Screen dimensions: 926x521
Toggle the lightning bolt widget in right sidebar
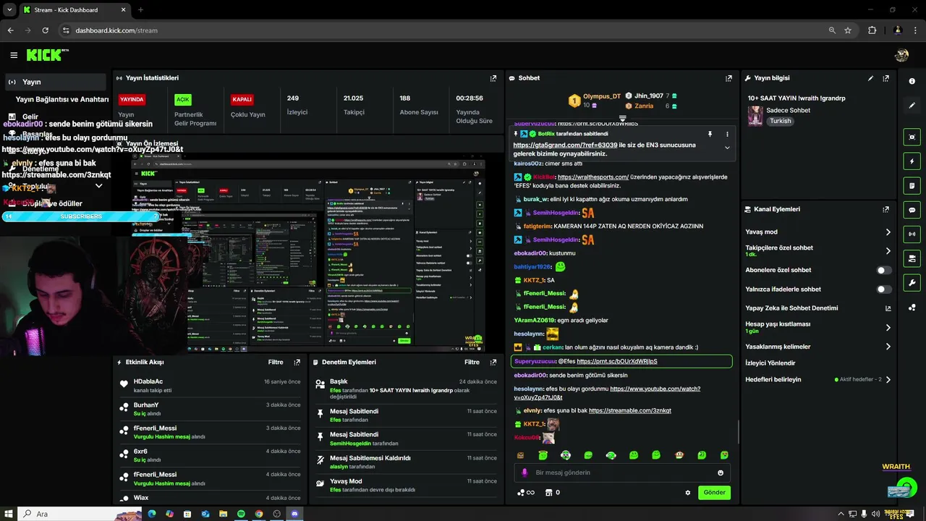pyautogui.click(x=912, y=161)
